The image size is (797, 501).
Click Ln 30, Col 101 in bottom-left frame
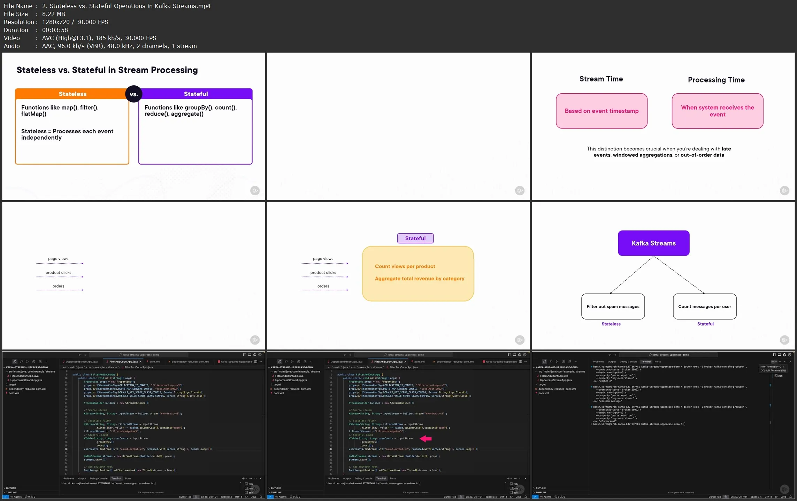point(209,497)
